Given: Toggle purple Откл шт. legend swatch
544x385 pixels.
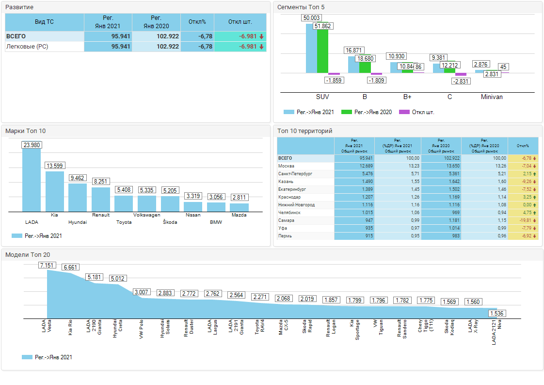Looking at the screenshot, I should [404, 112].
